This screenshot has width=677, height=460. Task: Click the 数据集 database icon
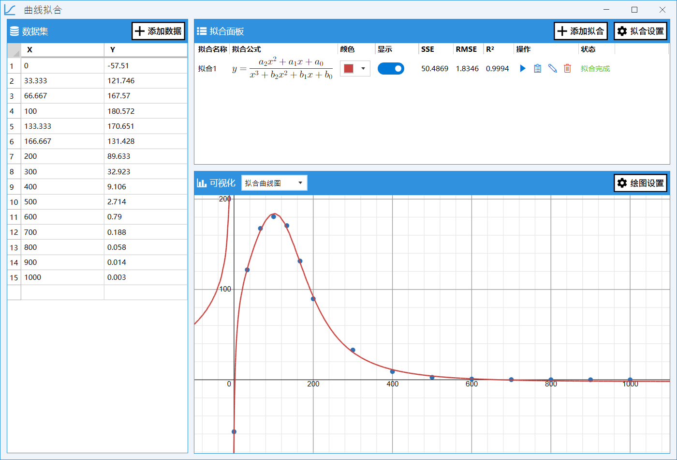pyautogui.click(x=15, y=31)
